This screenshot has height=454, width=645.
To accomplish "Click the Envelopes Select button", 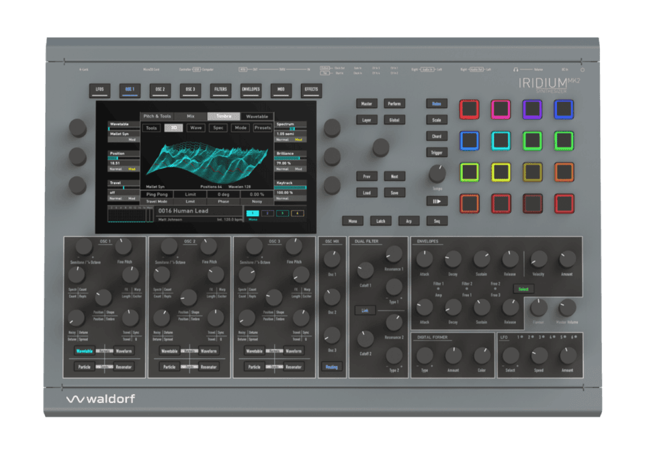I will click(x=523, y=289).
